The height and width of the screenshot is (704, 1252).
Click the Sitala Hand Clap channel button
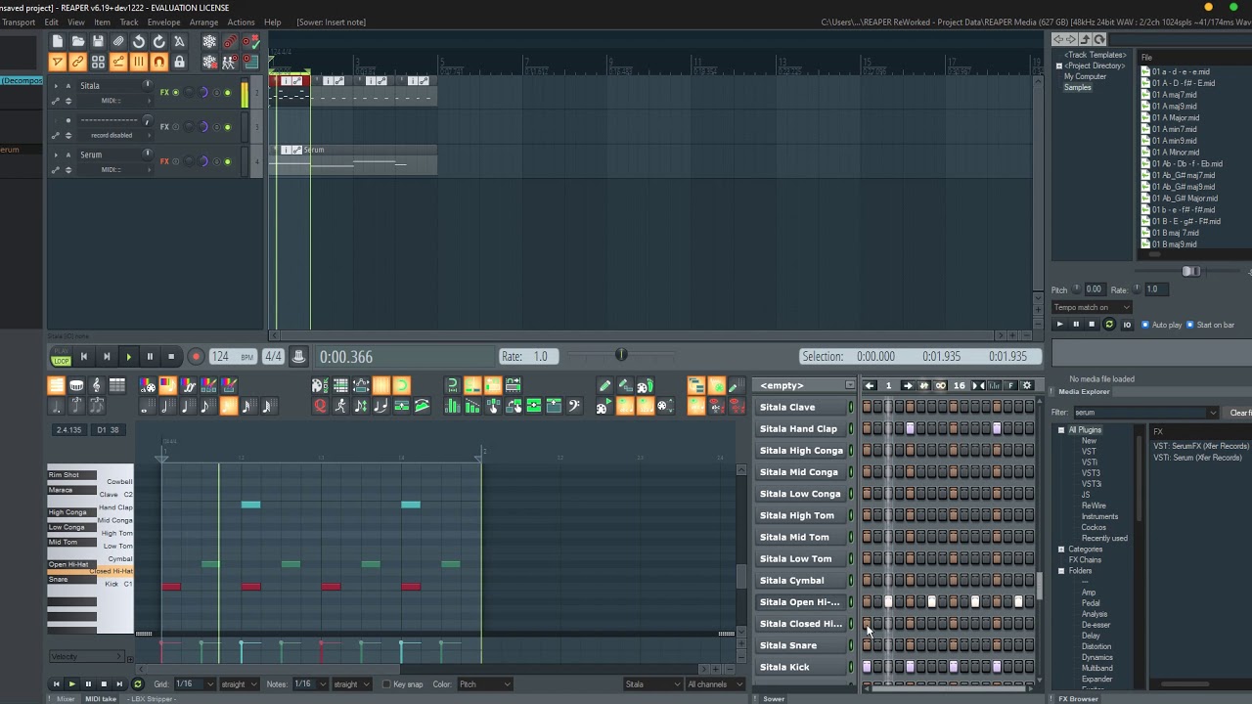point(799,428)
